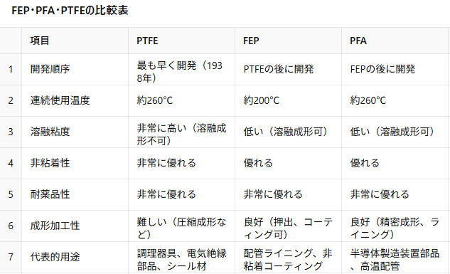Click the 溶融粘度 row label
The width and height of the screenshot is (450, 274).
point(50,132)
